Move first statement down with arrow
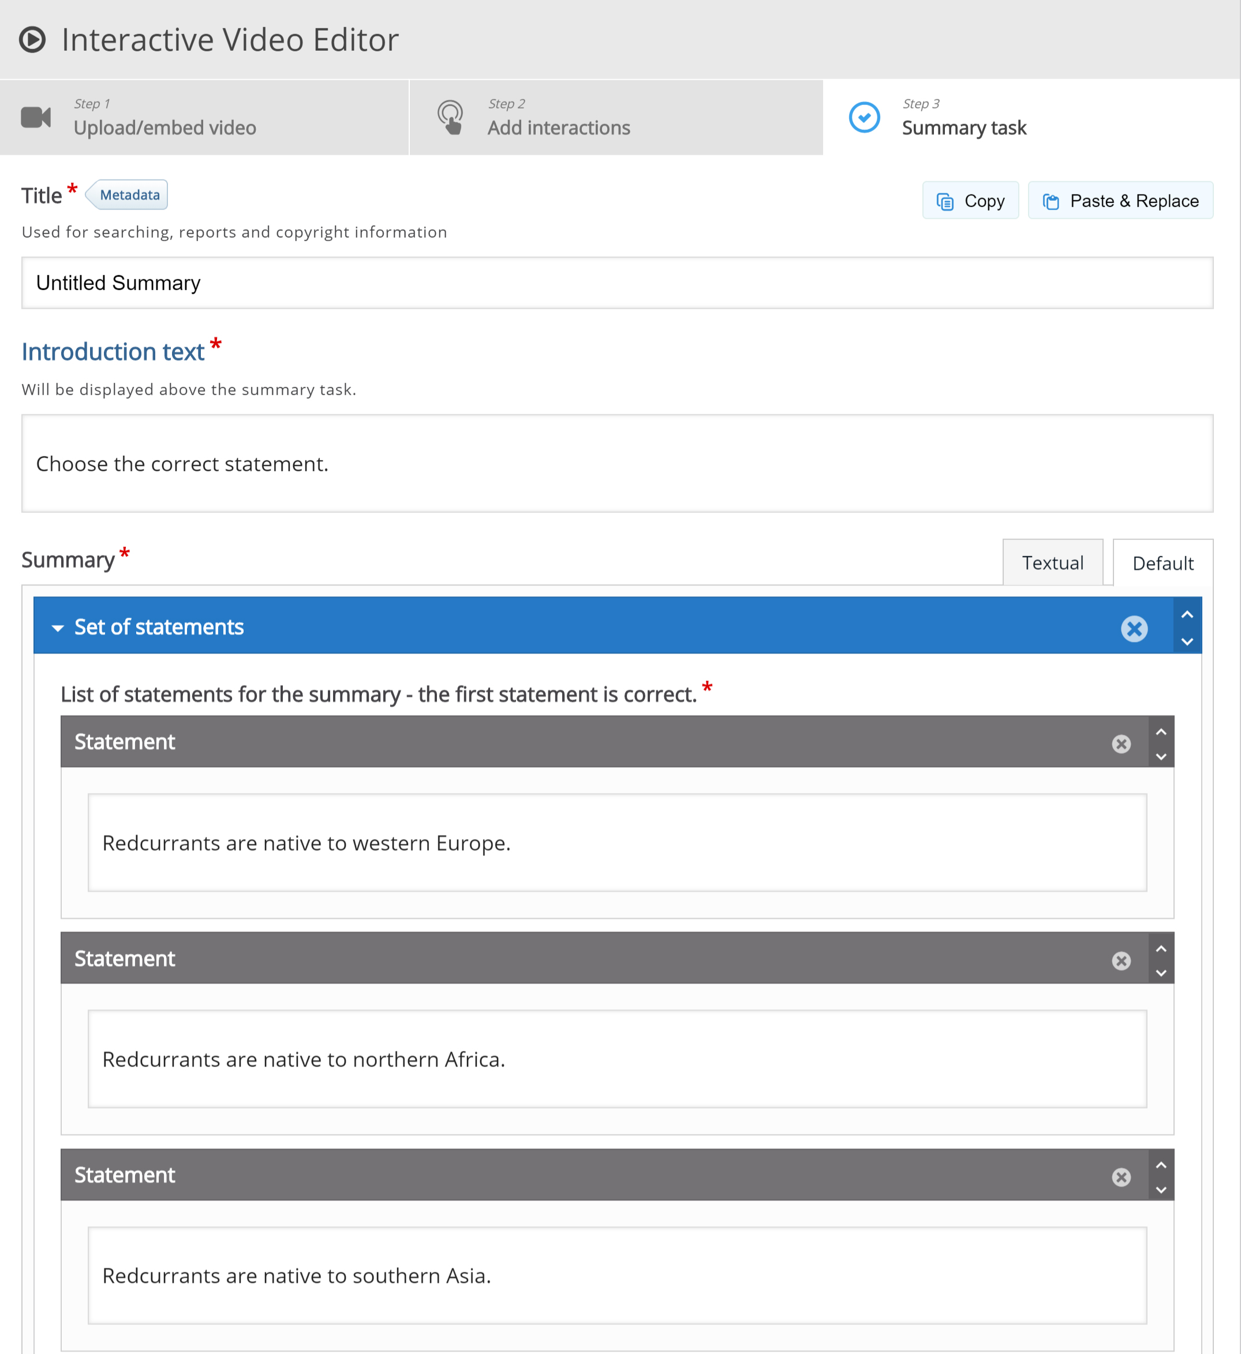This screenshot has height=1354, width=1241. (1161, 756)
